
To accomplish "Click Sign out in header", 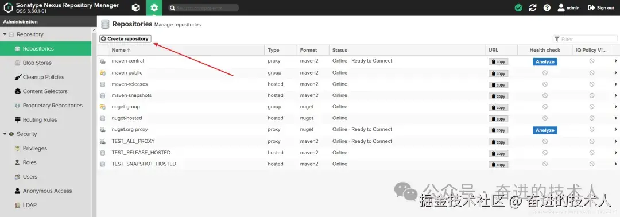I will 601,8.
